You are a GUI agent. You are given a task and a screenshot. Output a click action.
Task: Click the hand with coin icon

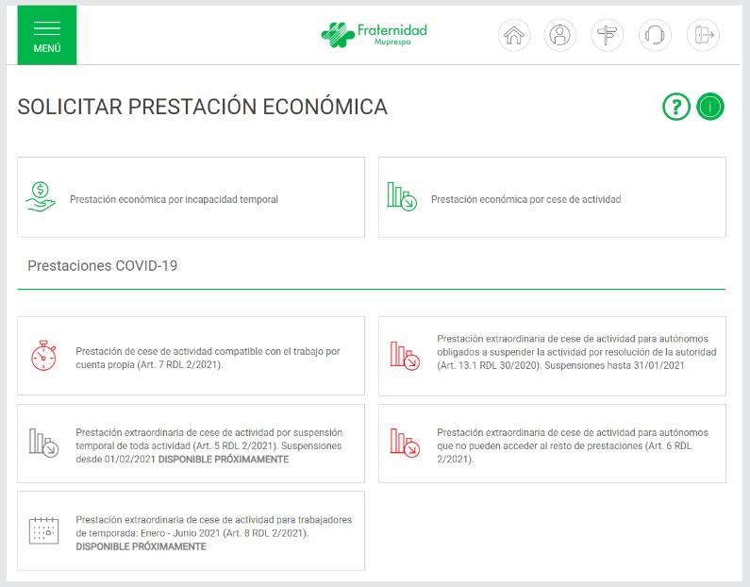click(x=41, y=196)
